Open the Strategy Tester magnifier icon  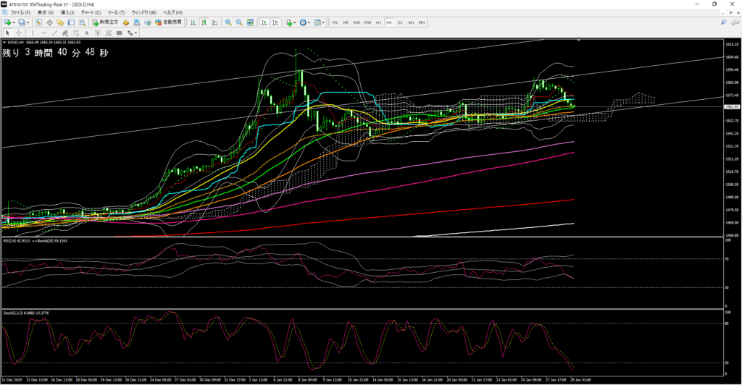click(x=82, y=22)
